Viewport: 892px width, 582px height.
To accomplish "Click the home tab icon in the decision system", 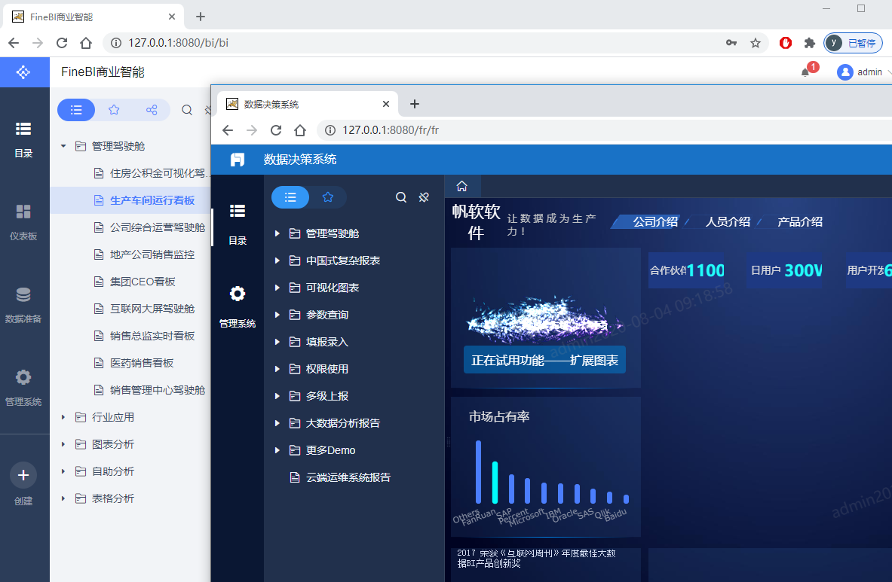I will tap(462, 187).
